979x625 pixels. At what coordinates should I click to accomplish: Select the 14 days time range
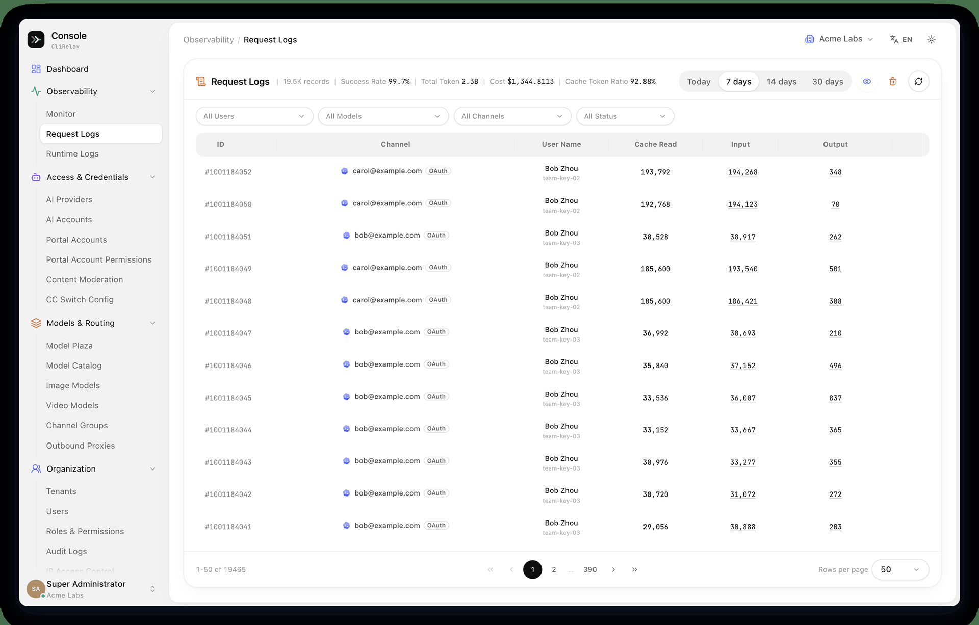coord(782,82)
